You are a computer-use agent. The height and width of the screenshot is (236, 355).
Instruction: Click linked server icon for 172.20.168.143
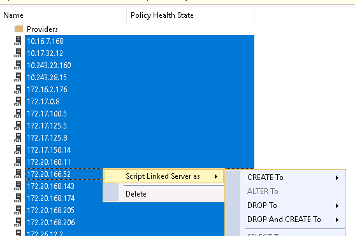[18, 186]
